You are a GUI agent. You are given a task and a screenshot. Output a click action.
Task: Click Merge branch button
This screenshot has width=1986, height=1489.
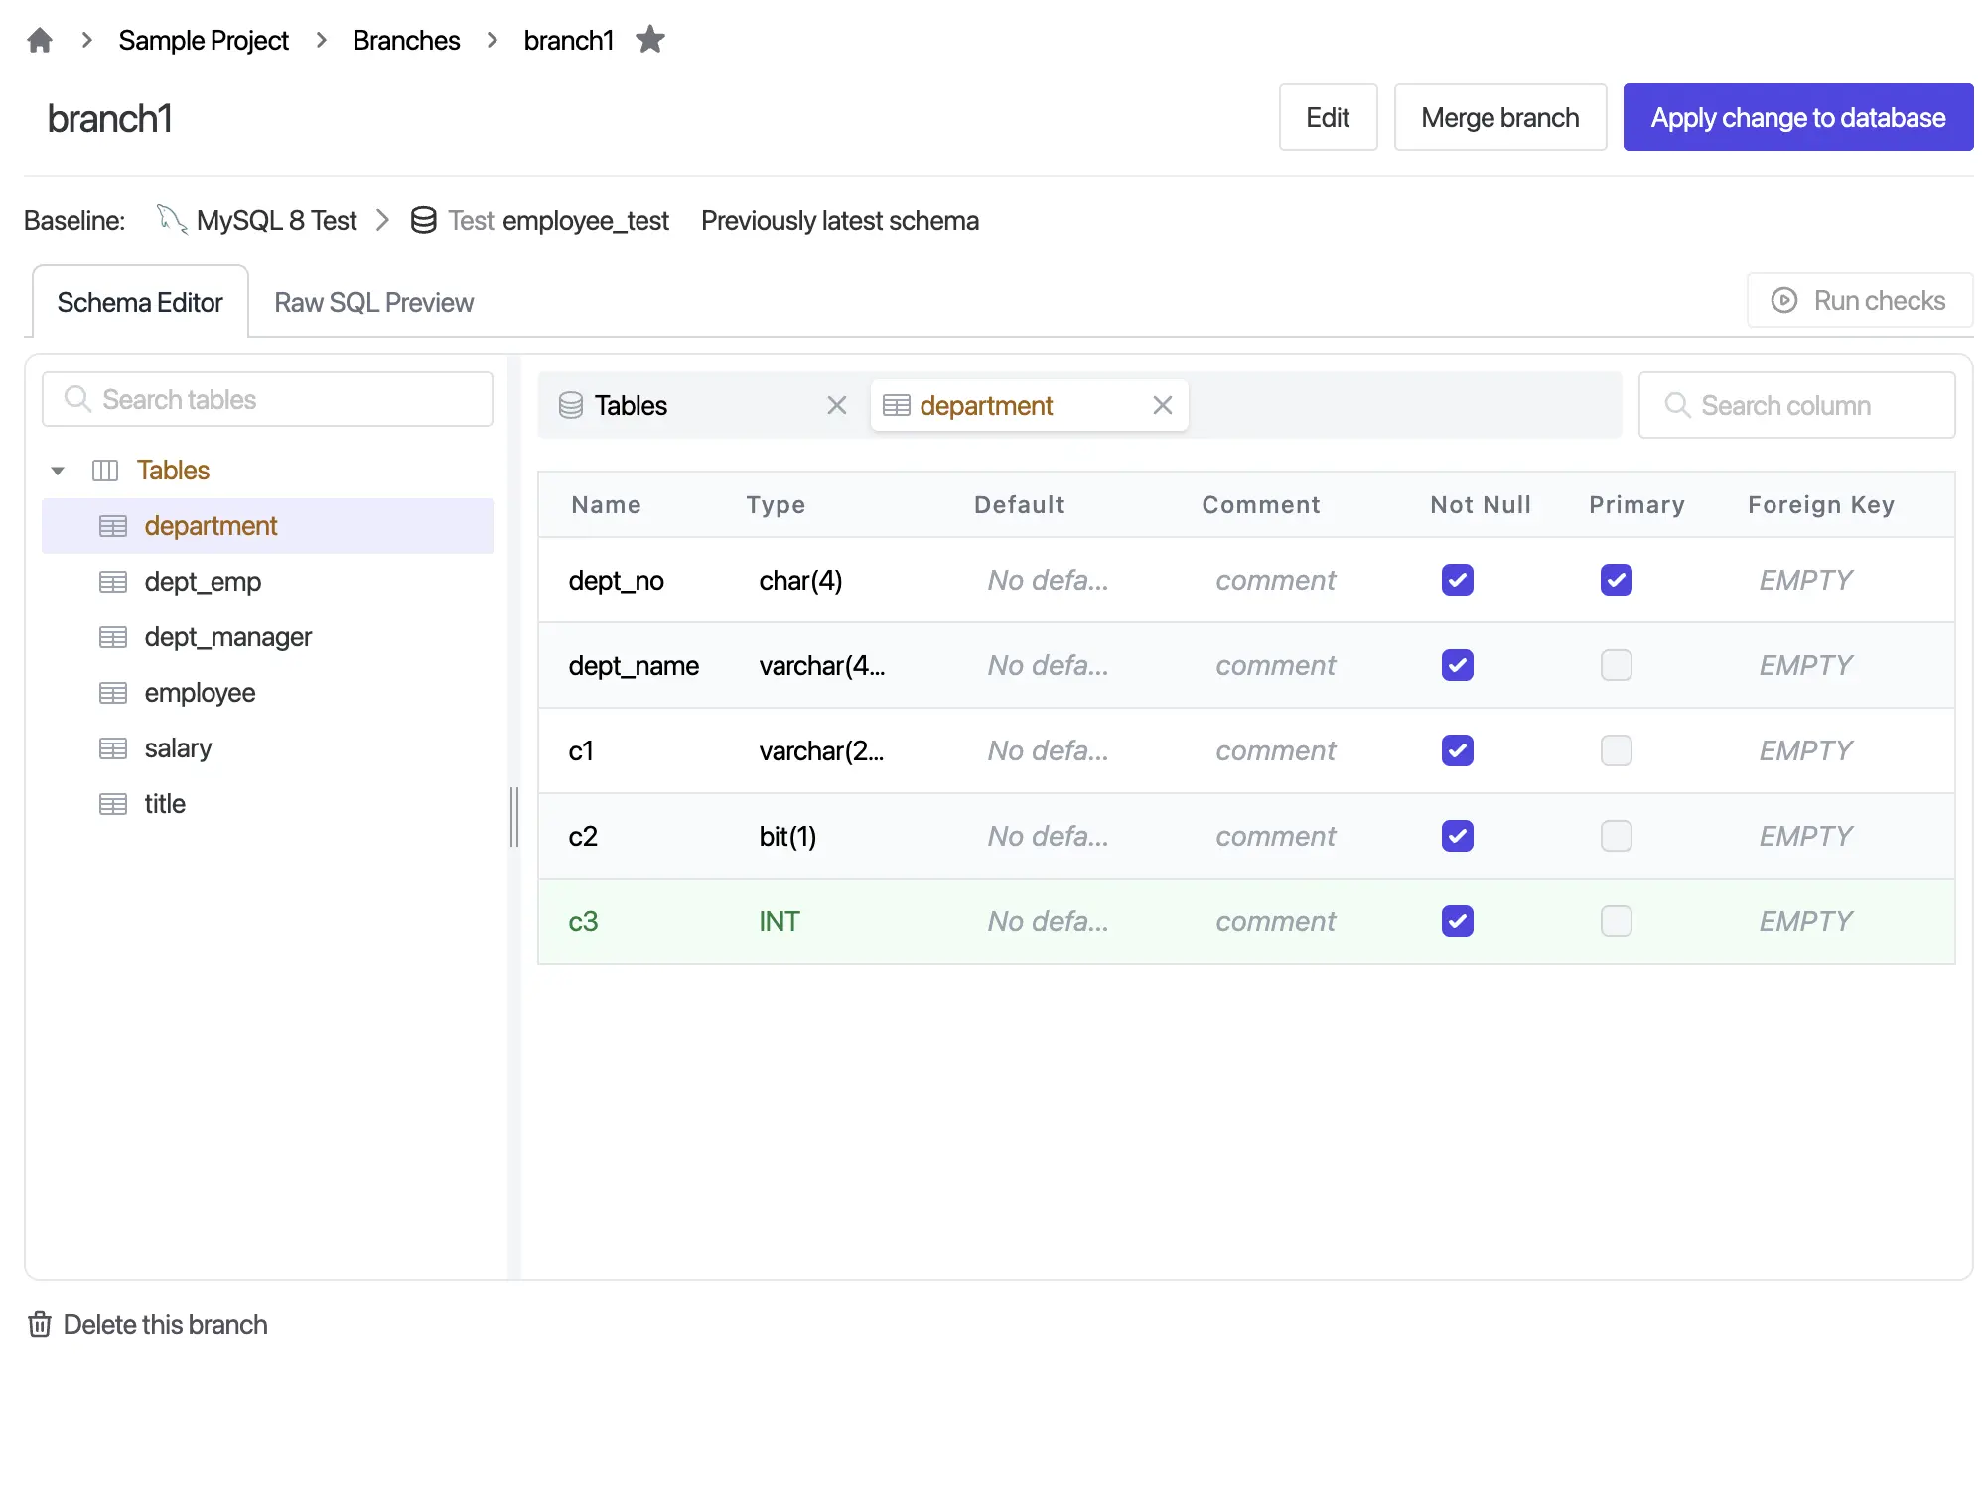(1500, 117)
